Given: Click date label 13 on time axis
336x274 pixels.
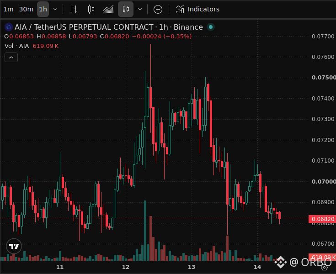Looking at the screenshot, I should coord(192,267).
